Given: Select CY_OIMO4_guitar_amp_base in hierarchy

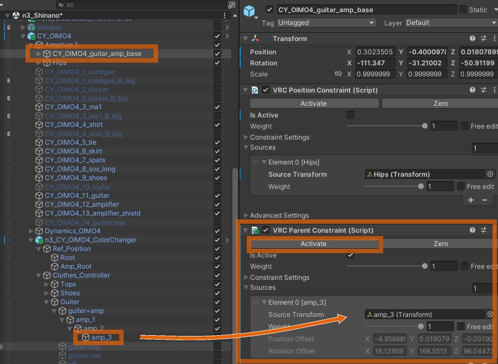Looking at the screenshot, I should coord(97,54).
